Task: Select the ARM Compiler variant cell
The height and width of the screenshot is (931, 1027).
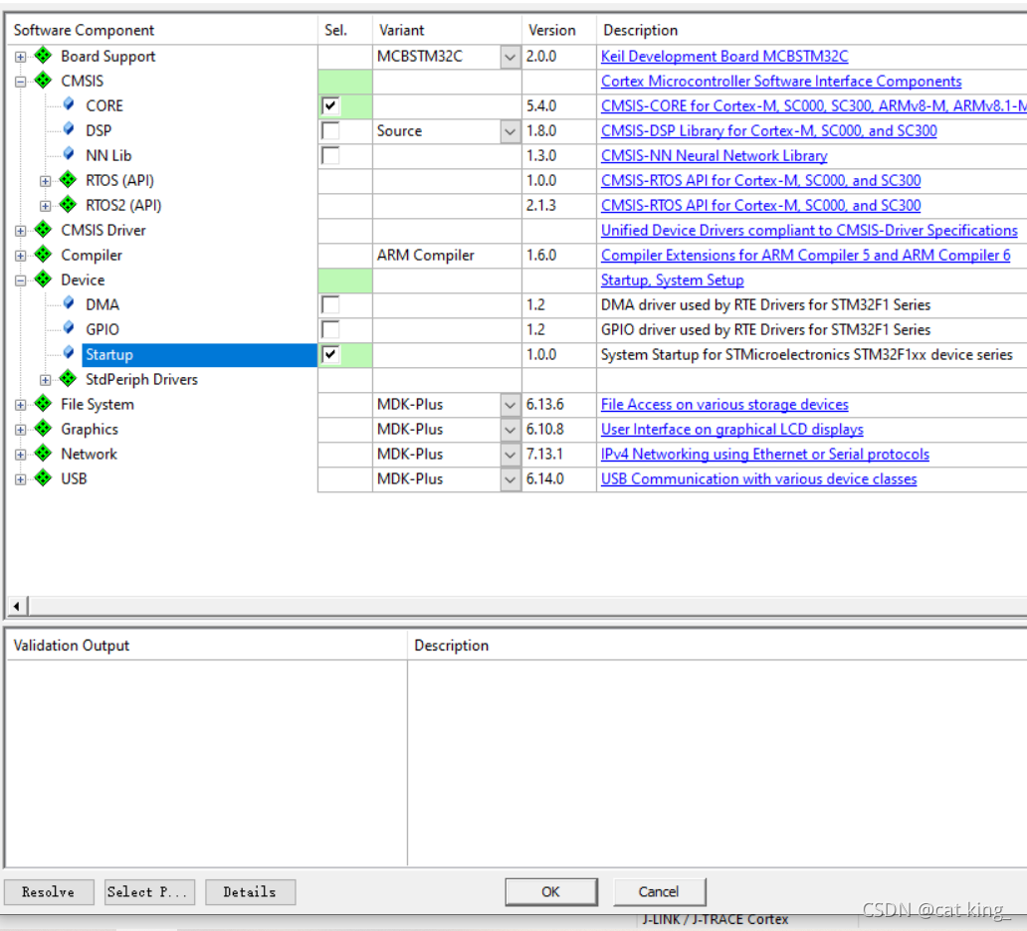Action: (x=447, y=256)
